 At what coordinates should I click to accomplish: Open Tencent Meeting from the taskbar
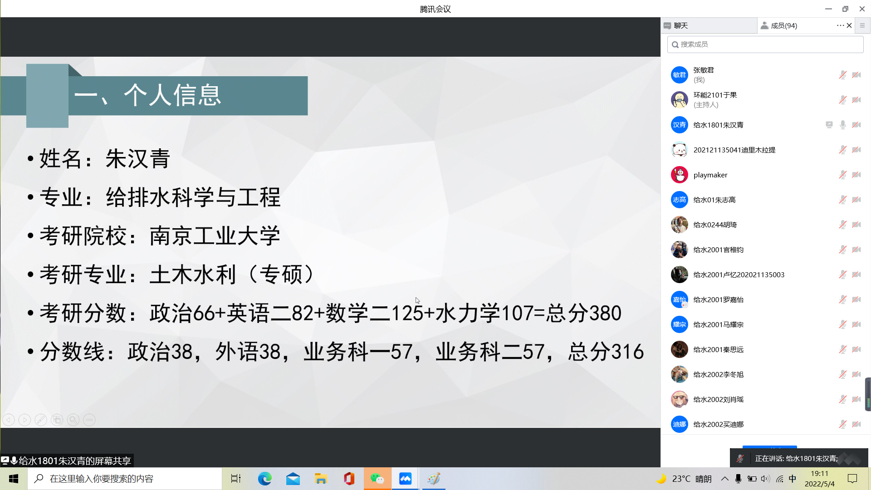(405, 479)
